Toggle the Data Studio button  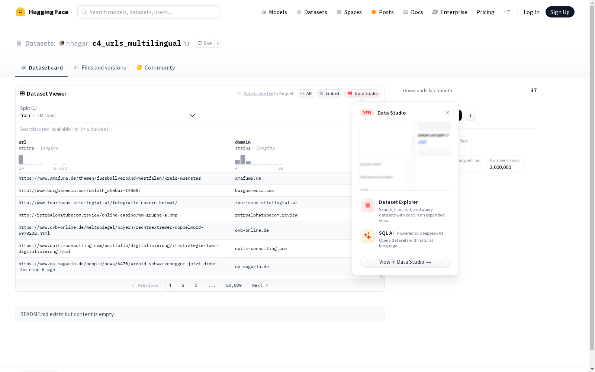pos(362,93)
